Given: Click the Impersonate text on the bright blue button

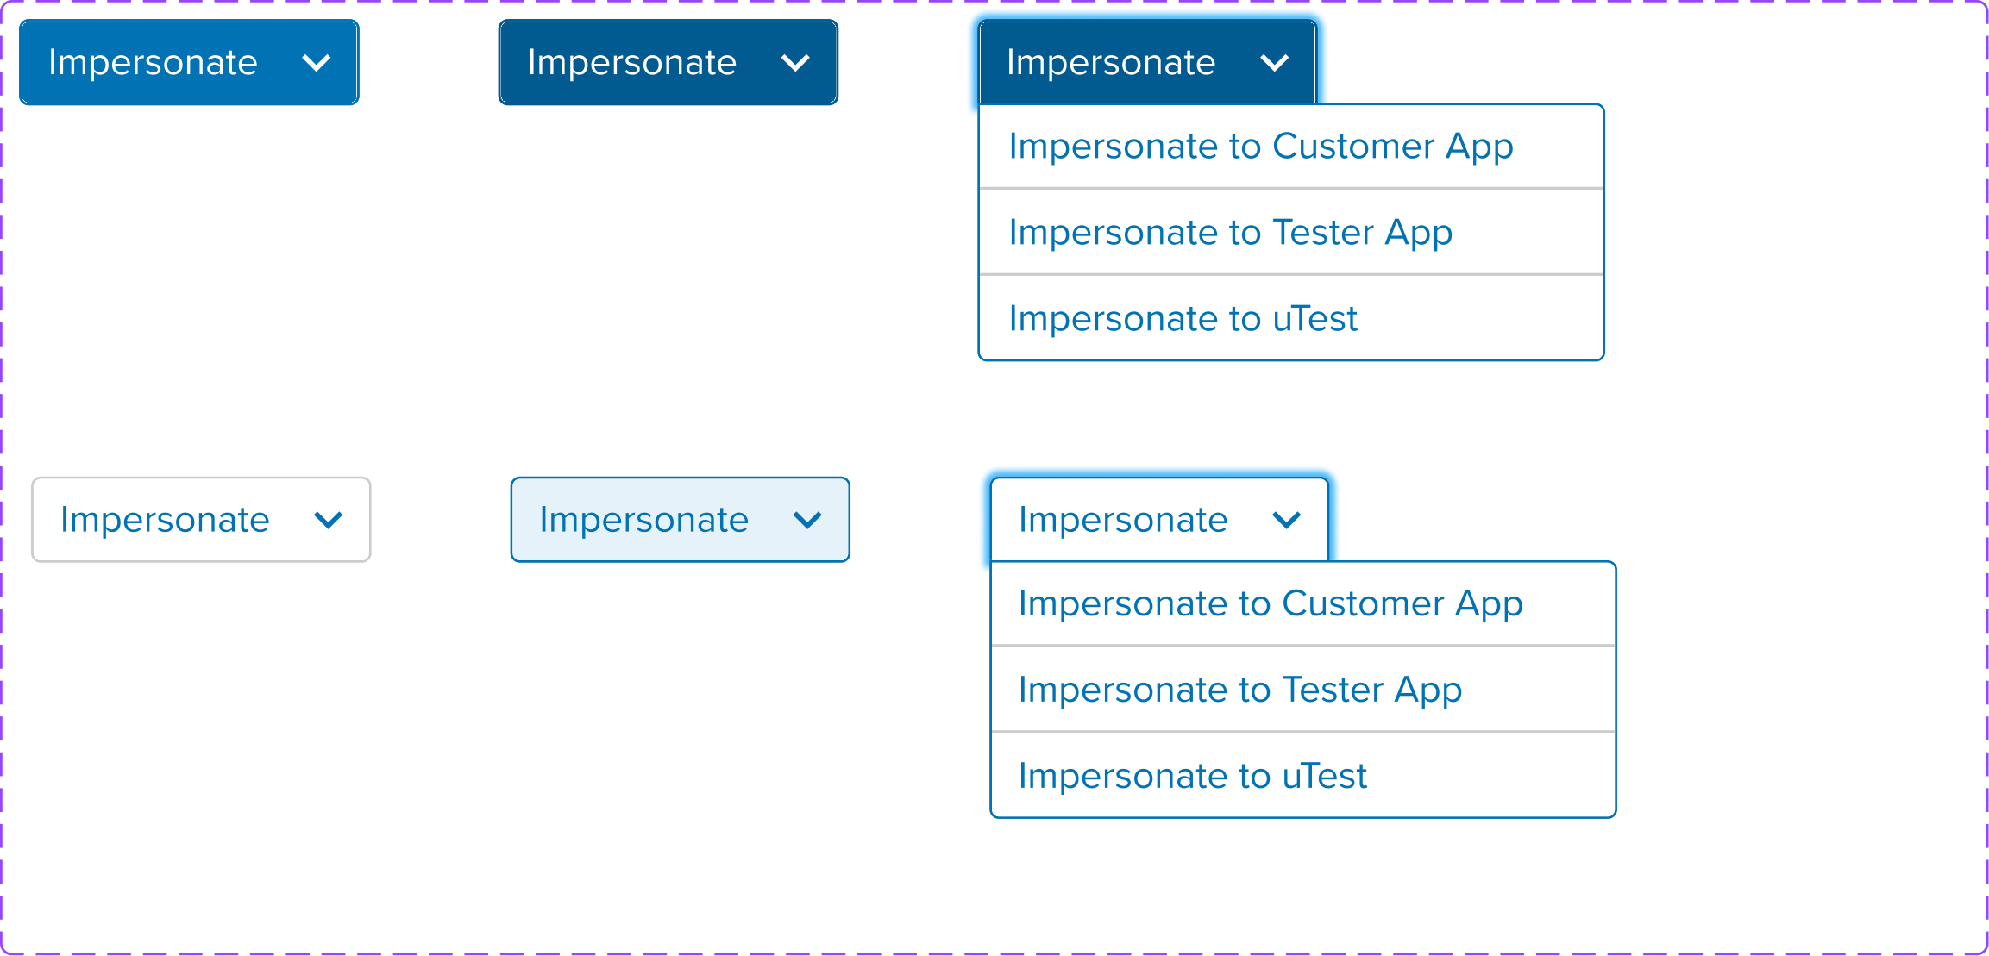Looking at the screenshot, I should click(153, 64).
